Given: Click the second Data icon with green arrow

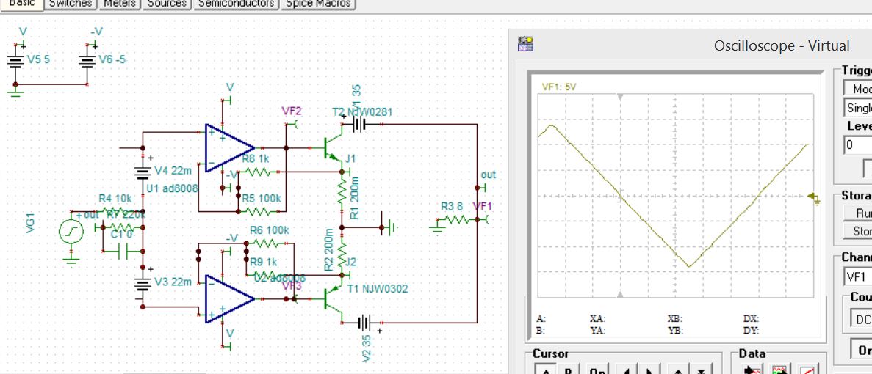Looking at the screenshot, I should (x=780, y=369).
